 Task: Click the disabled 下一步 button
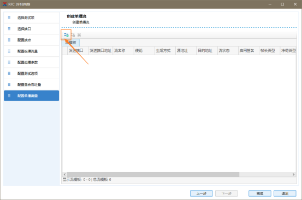(226, 193)
